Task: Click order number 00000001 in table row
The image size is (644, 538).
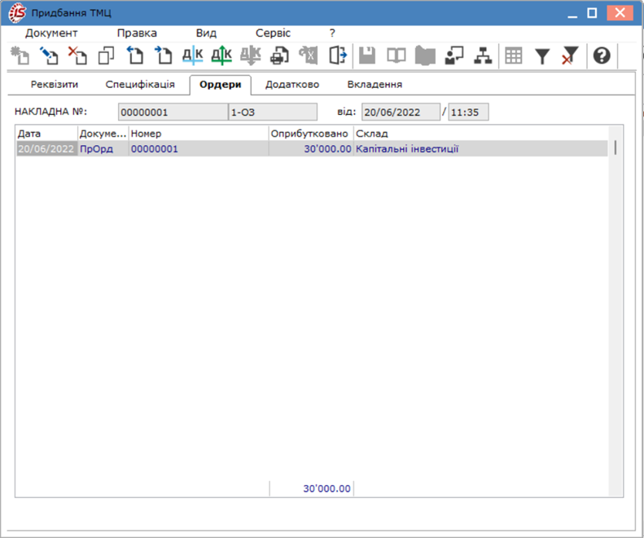Action: point(199,148)
